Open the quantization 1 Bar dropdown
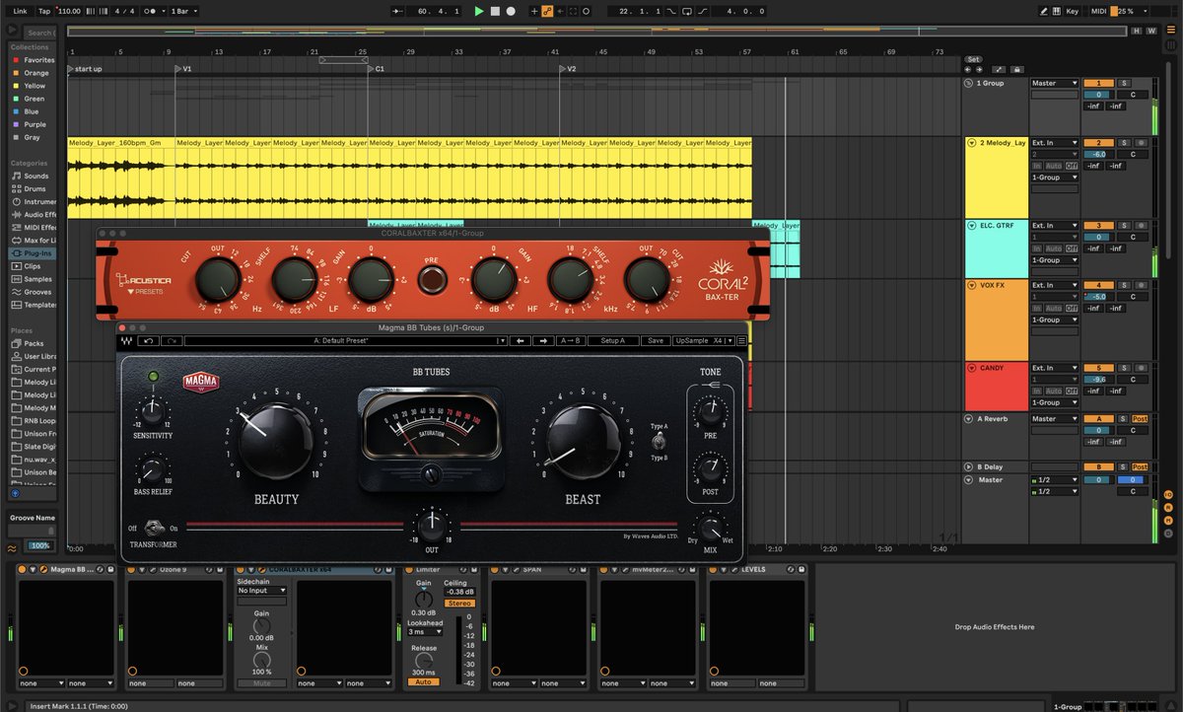 coord(185,11)
